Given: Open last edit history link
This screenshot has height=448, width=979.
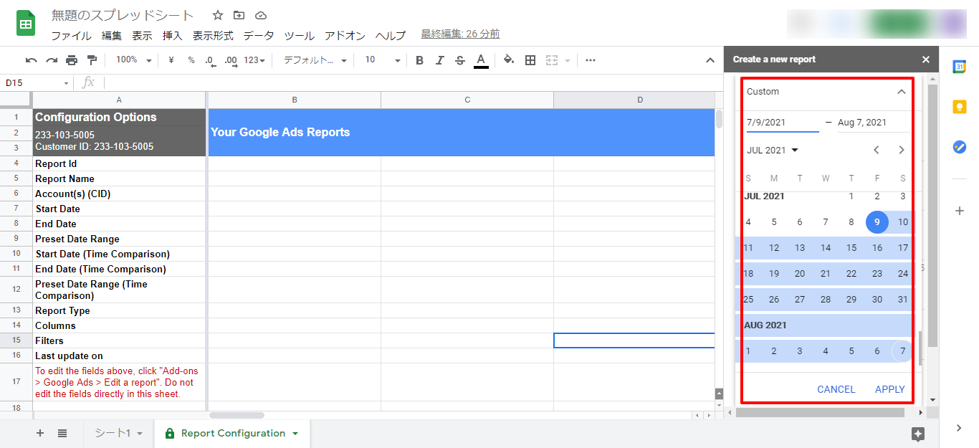Looking at the screenshot, I should coord(460,34).
